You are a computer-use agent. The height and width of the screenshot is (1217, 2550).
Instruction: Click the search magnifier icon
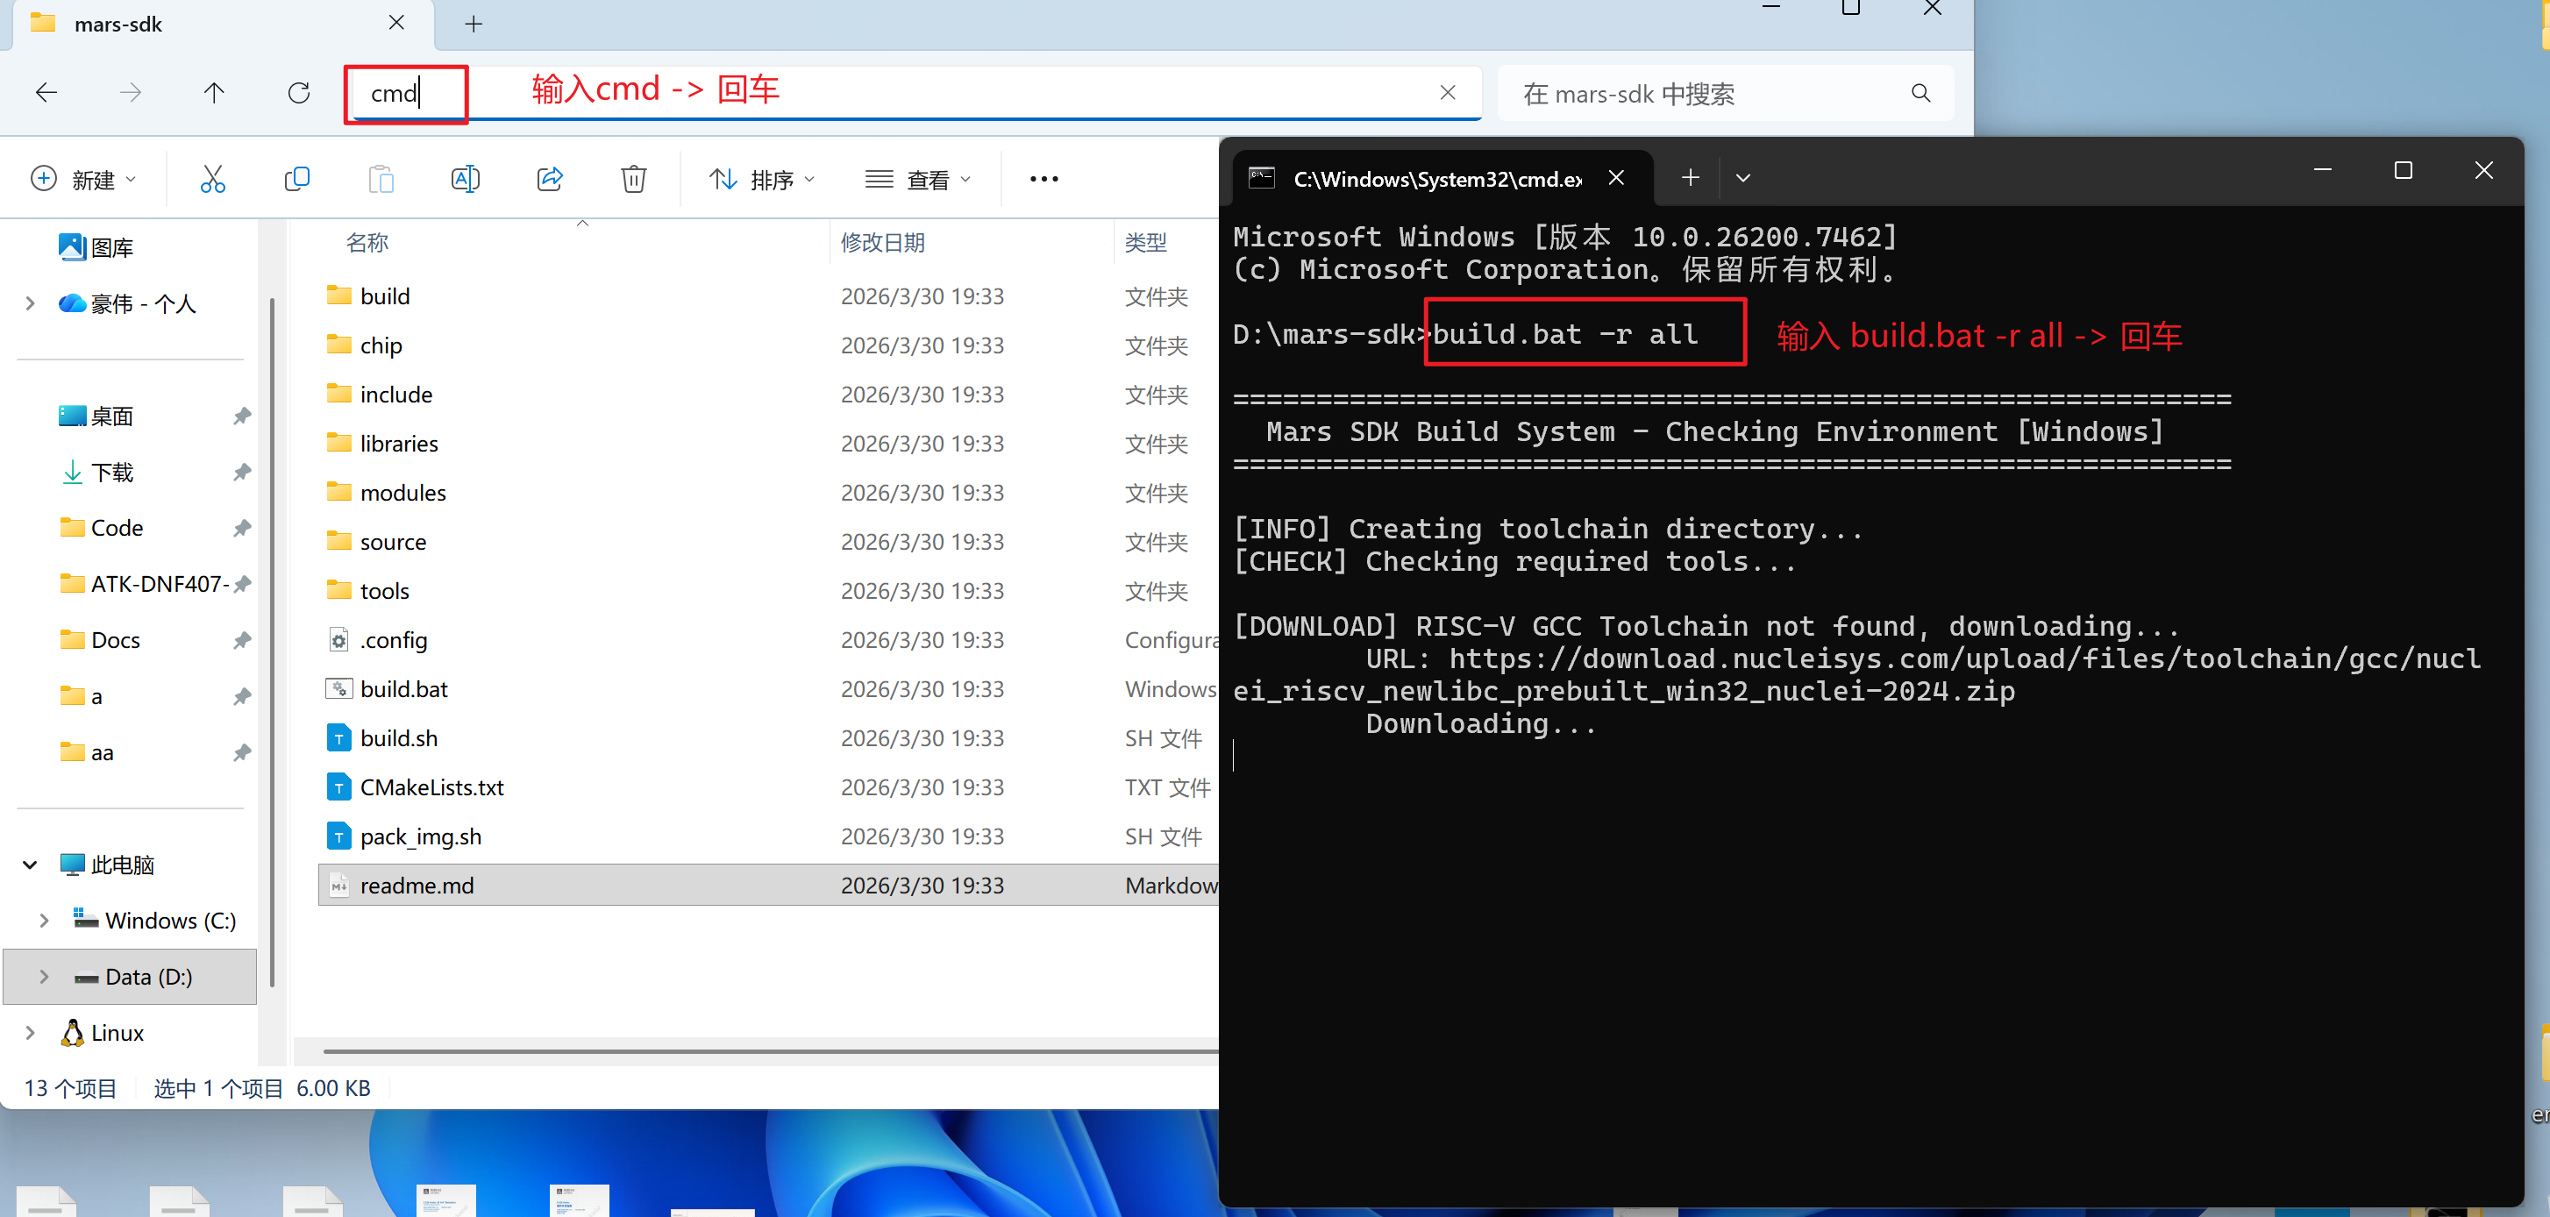click(1920, 93)
